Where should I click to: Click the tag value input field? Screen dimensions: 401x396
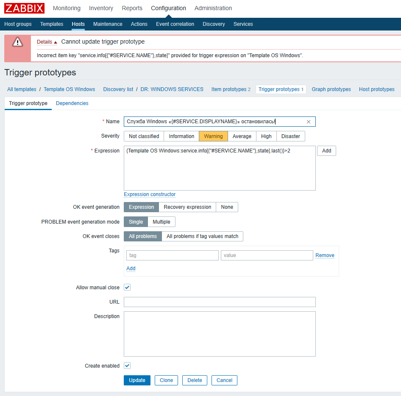click(x=267, y=255)
